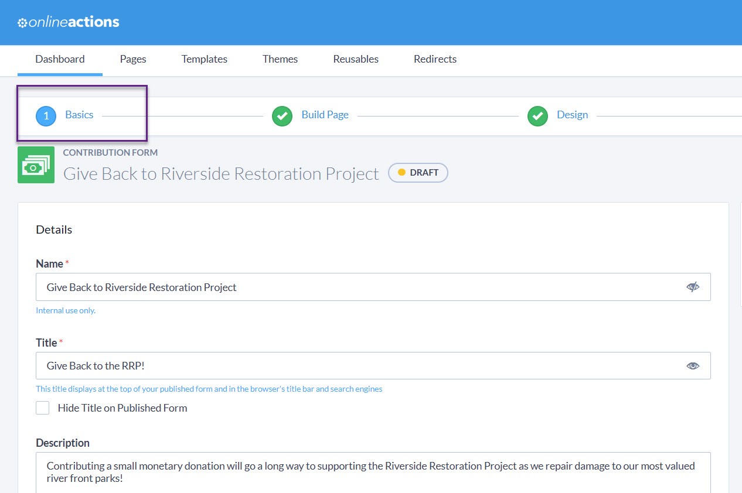742x493 pixels.
Task: Focus the Title input field
Action: [373, 366]
